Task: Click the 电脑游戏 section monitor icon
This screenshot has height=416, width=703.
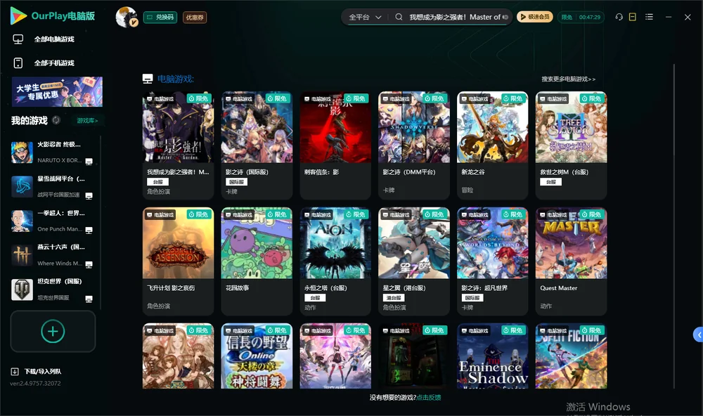Action: (148, 79)
